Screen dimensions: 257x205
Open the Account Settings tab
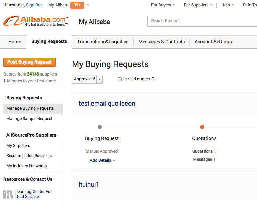coord(213,42)
